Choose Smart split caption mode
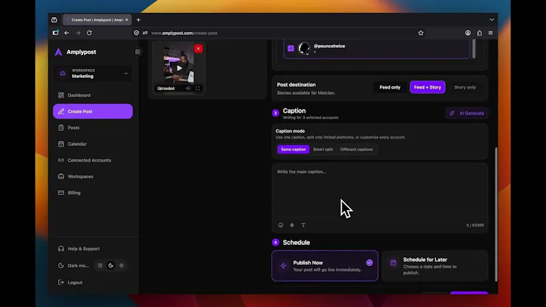Image resolution: width=546 pixels, height=307 pixels. point(323,149)
